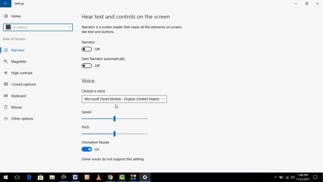323x182 pixels.
Task: Go back using the Settings back arrow
Action: click(x=6, y=4)
